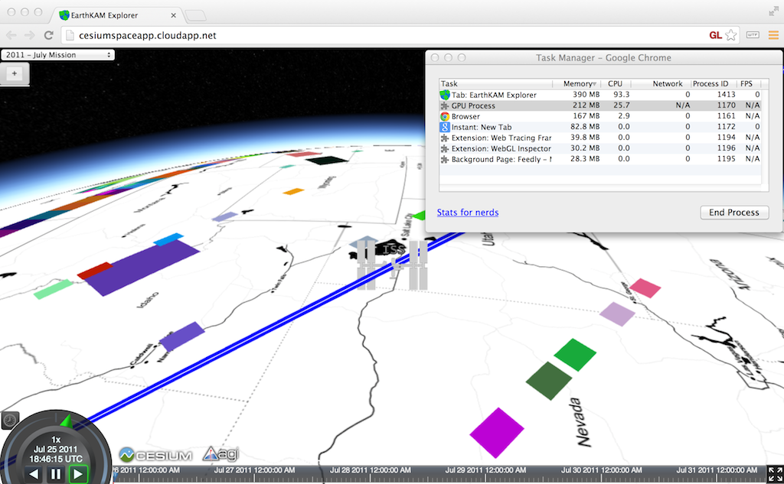Screen dimensions: 784x484
Task: Select the magenta image footprint in Nevada
Action: tap(496, 433)
